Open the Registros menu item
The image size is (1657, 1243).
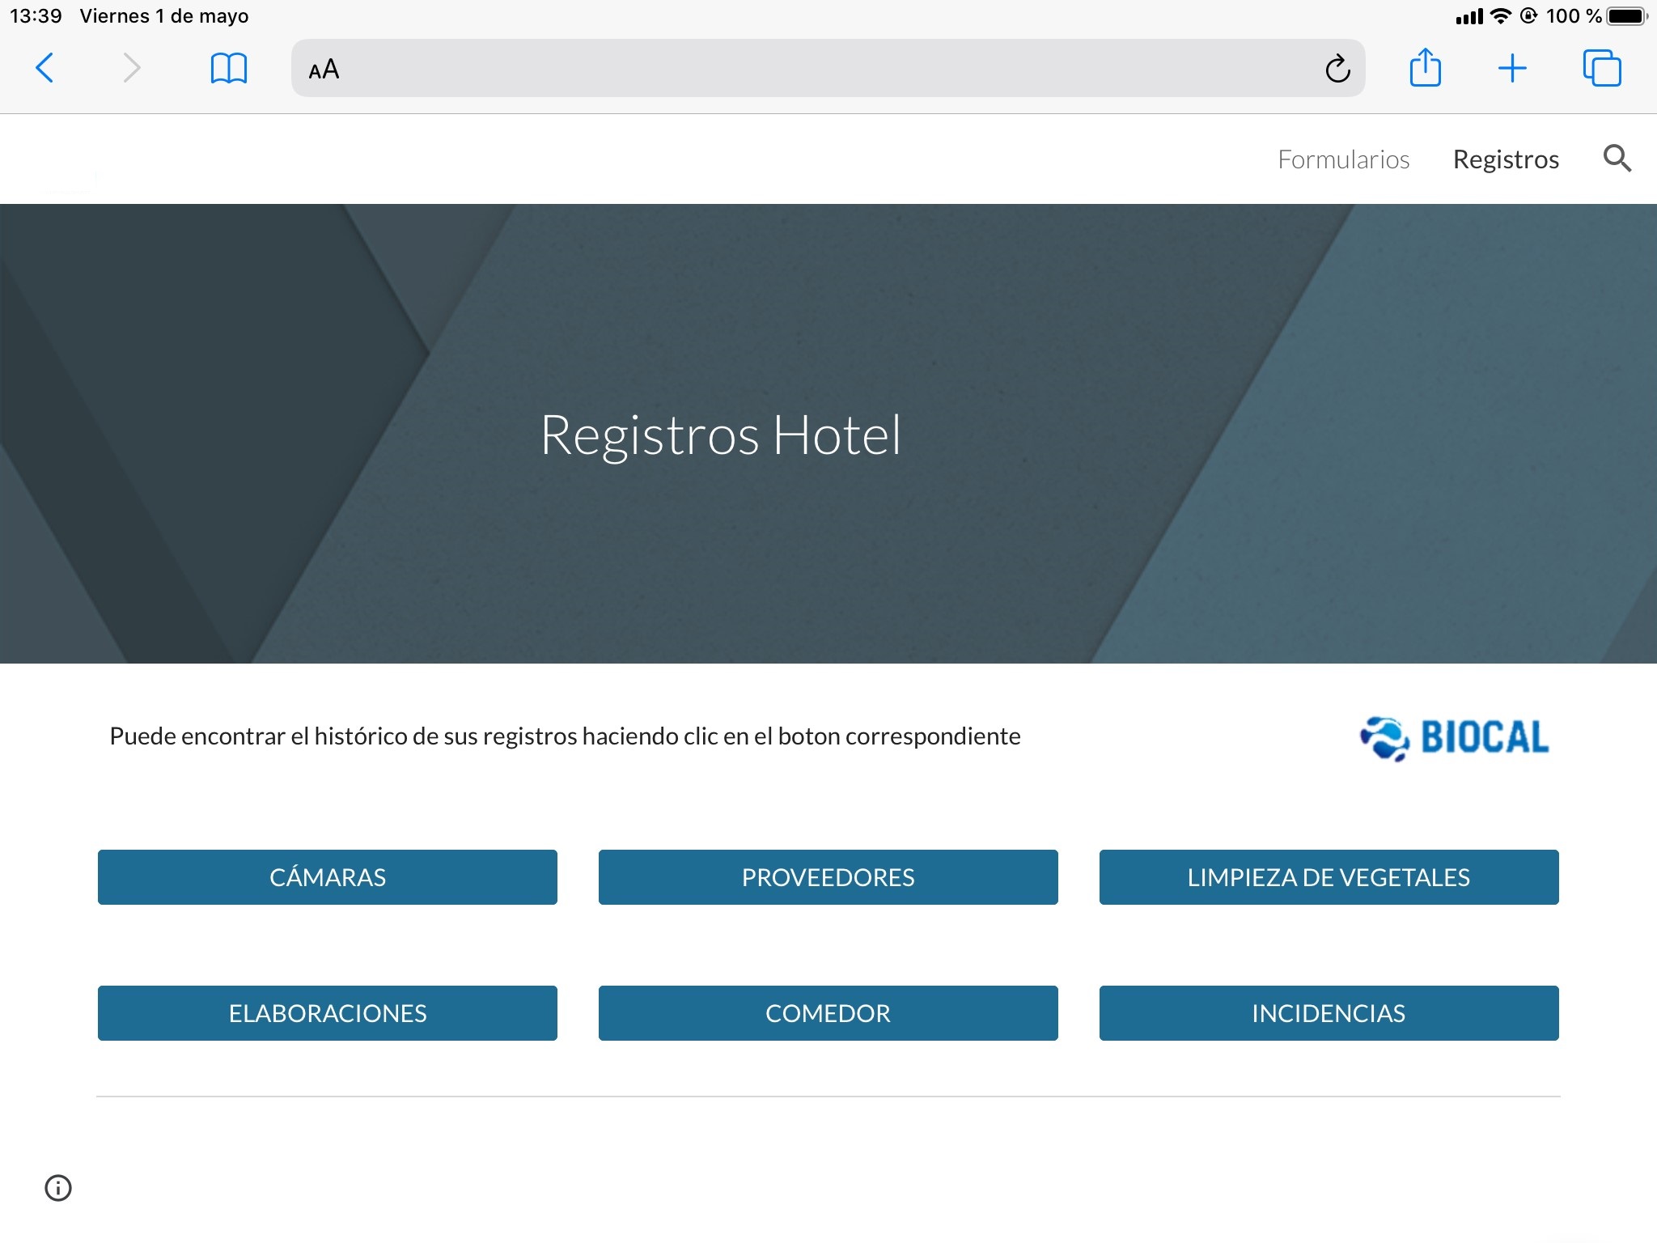1506,159
